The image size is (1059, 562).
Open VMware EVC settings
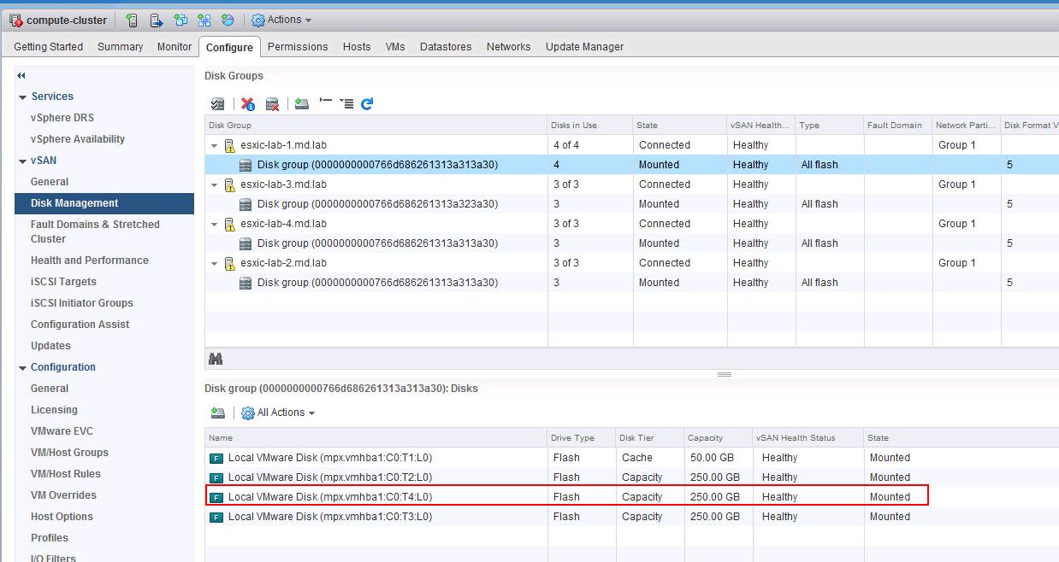pos(62,431)
